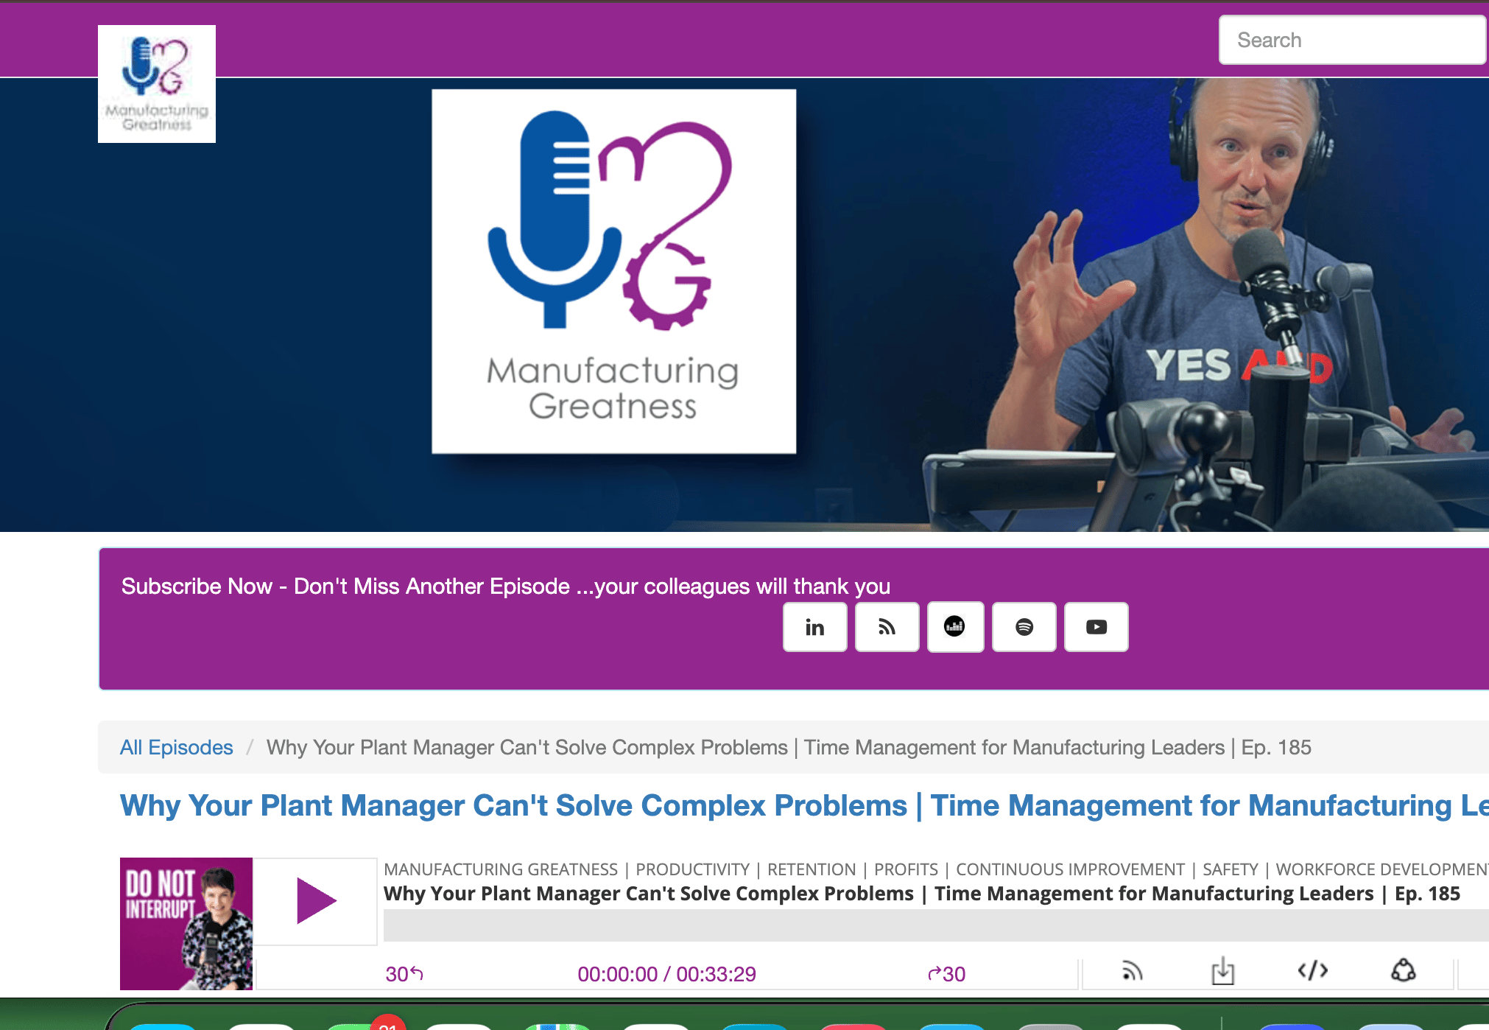
Task: Rewind 30 seconds in the player
Action: [404, 974]
